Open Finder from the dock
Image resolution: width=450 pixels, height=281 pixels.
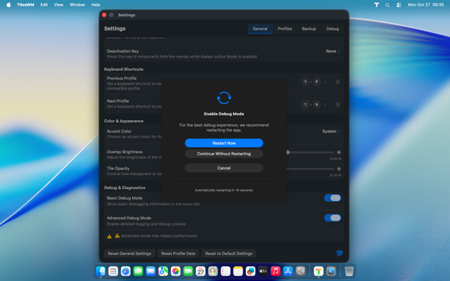point(101,271)
